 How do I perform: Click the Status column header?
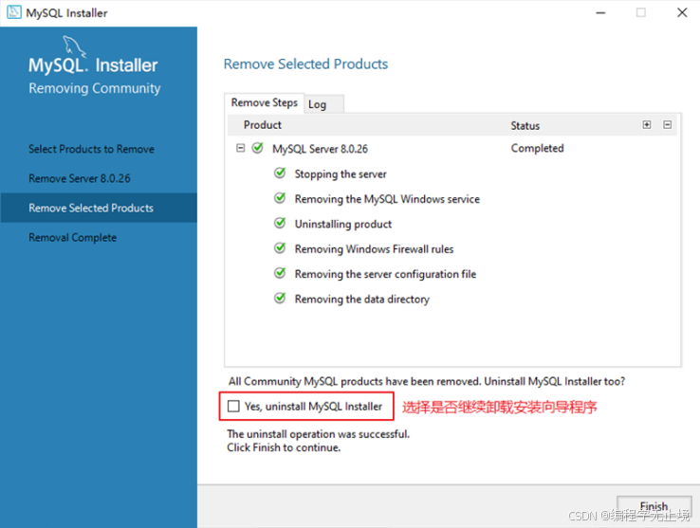pos(525,125)
